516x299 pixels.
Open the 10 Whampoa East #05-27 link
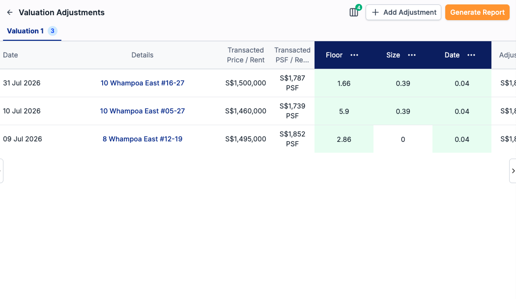143,111
